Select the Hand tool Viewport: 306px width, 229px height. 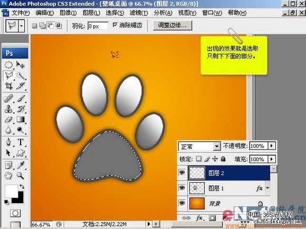pos(8,176)
